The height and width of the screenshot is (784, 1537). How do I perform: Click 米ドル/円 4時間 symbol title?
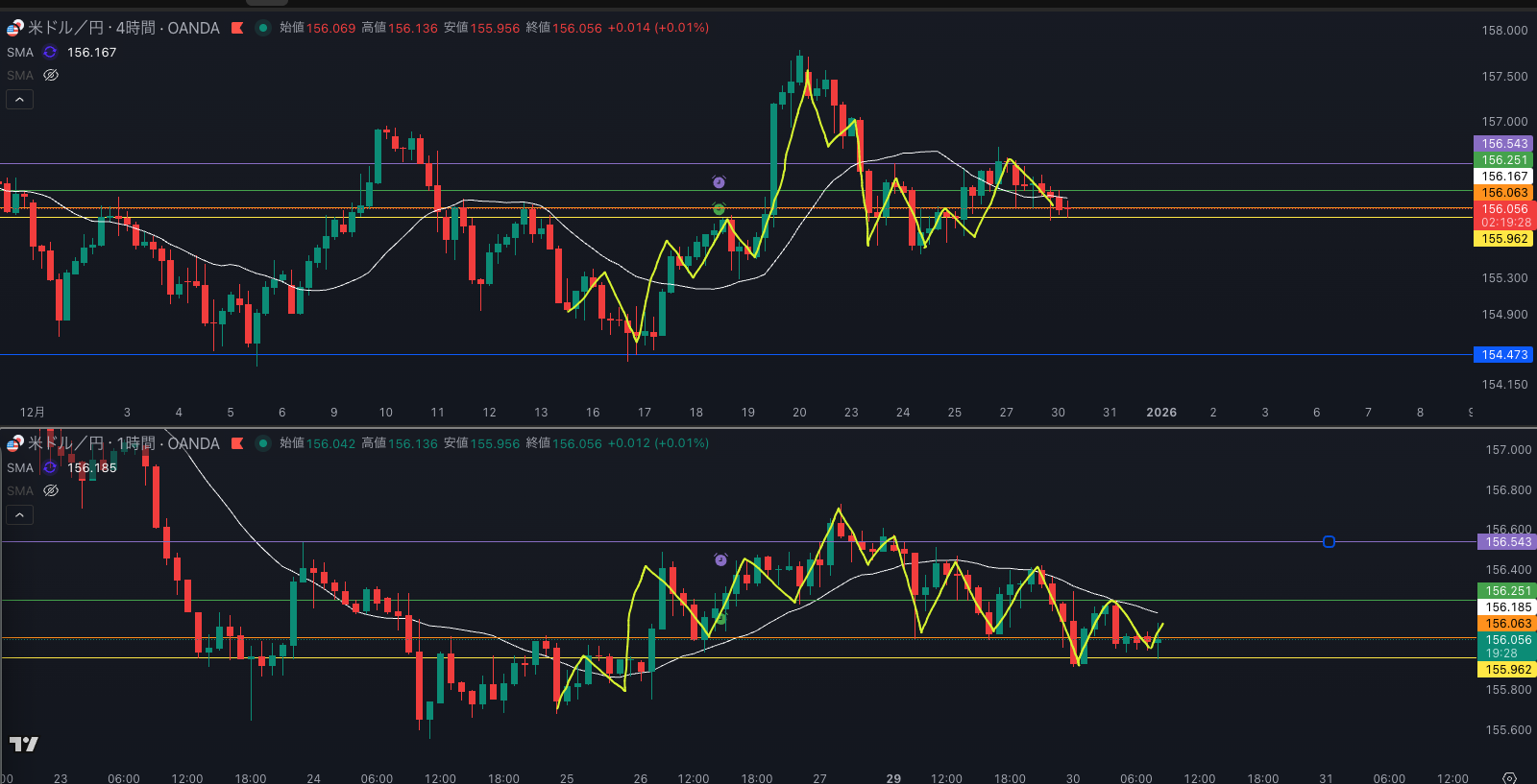coord(123,28)
